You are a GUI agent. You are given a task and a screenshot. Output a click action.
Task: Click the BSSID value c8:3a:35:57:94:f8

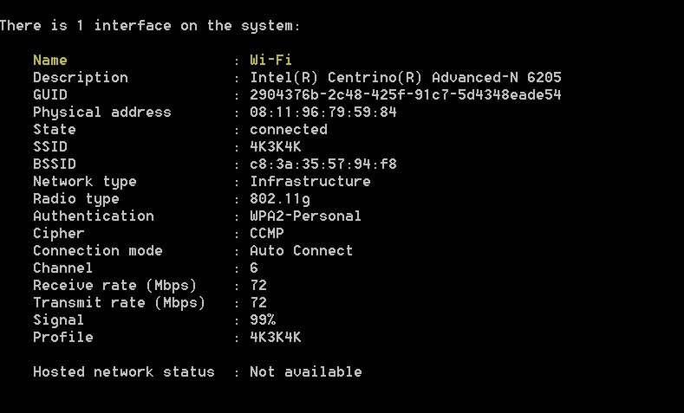(322, 165)
